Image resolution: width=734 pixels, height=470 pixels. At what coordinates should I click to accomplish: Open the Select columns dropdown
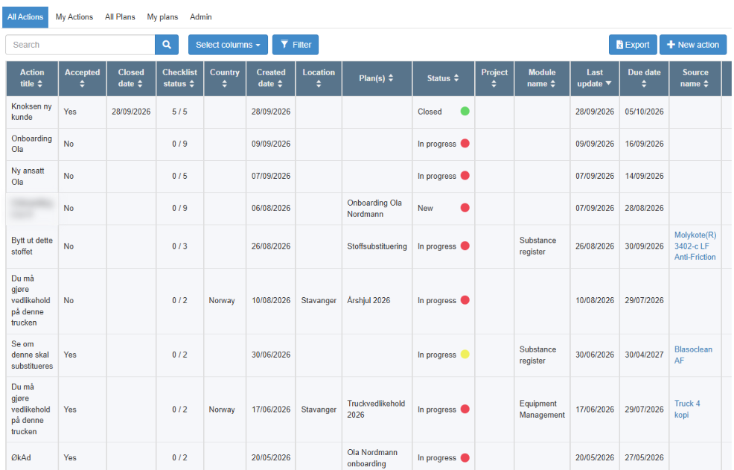[228, 45]
